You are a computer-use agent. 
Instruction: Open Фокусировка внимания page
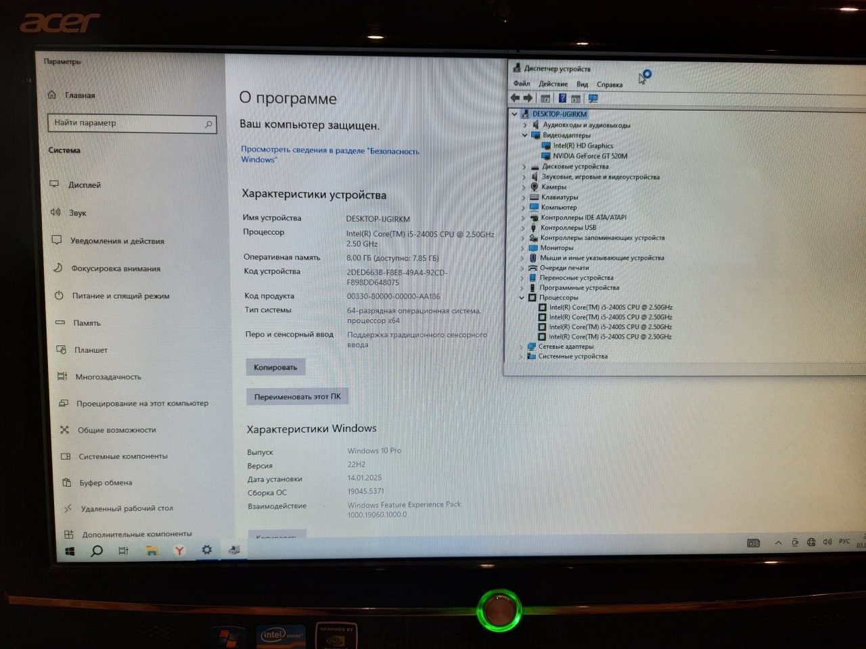tap(116, 268)
